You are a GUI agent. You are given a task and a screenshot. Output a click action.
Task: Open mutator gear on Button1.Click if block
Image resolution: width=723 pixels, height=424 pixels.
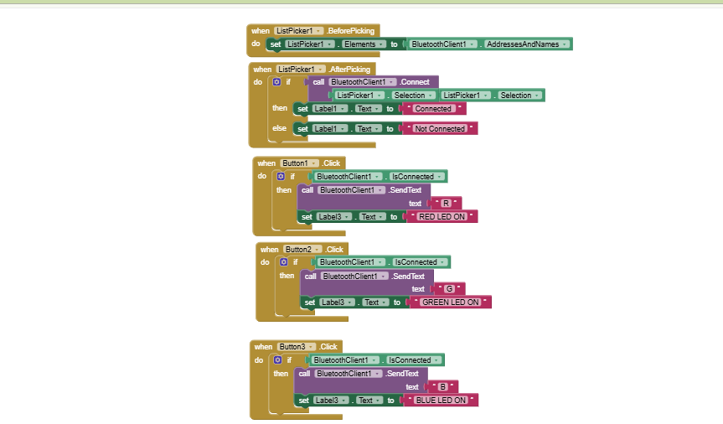281,176
